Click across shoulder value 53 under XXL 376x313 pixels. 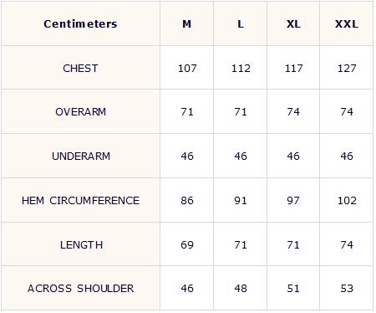point(347,289)
